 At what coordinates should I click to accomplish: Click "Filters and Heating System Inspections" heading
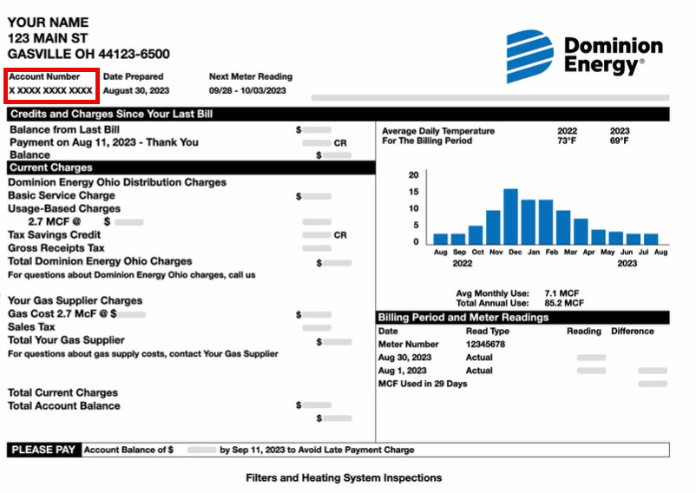coord(344,478)
